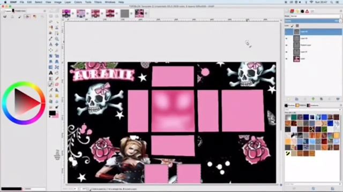Select the Perspective tool
This screenshot has width=343, height=192.
[57, 62]
